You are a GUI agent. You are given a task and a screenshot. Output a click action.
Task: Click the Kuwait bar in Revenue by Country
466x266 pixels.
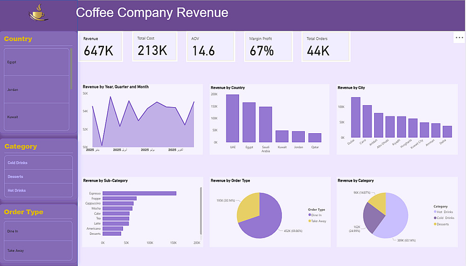click(x=282, y=136)
